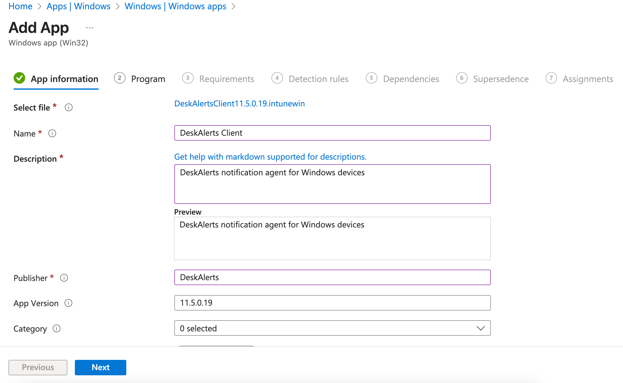Click the Next button
623x383 pixels.
[x=100, y=367]
